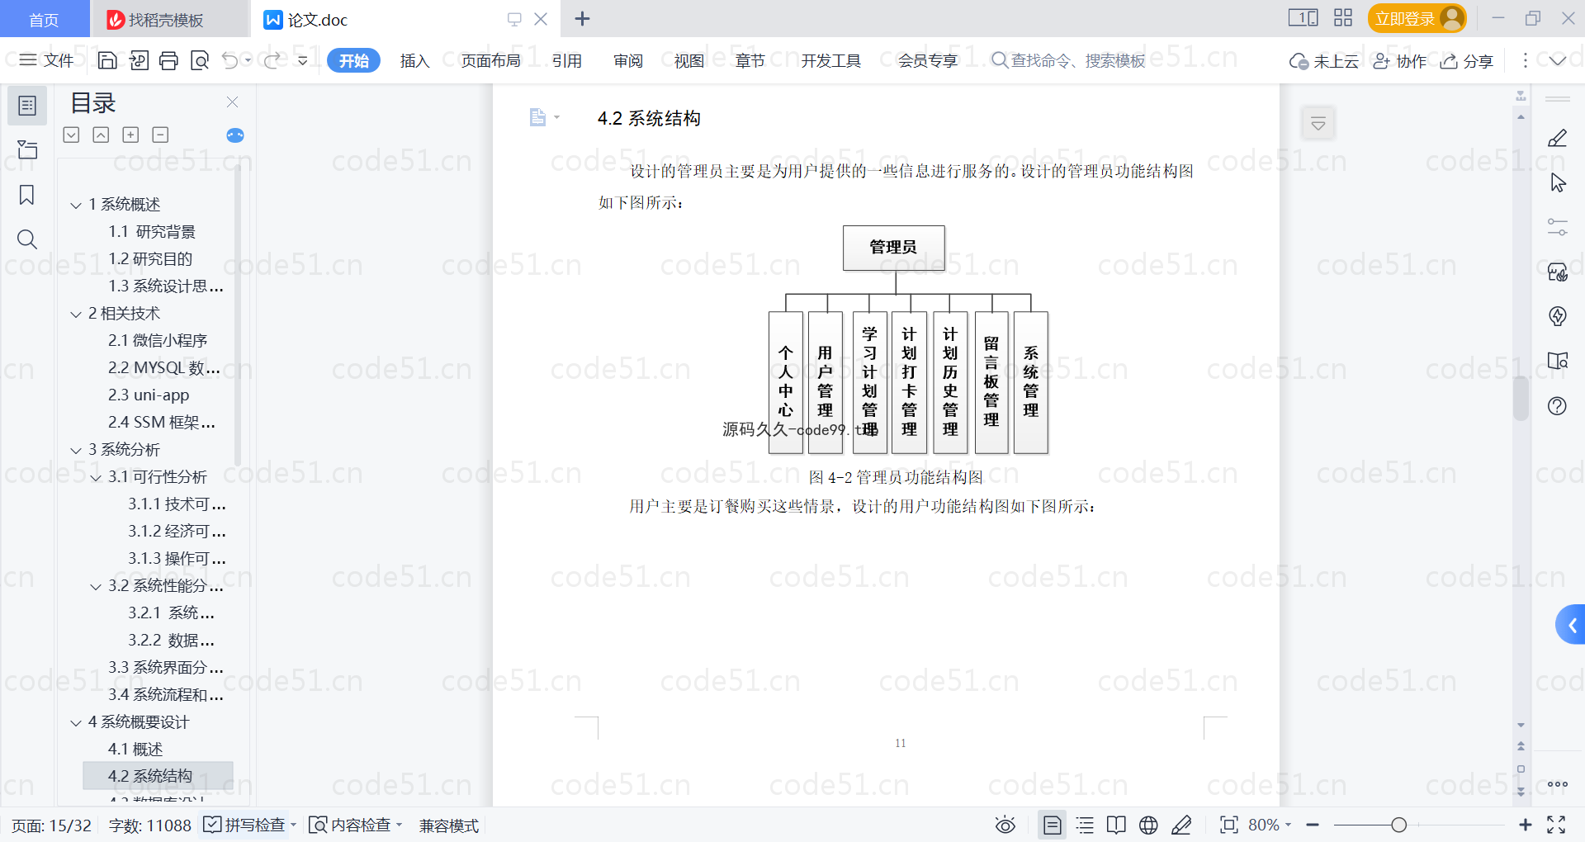The height and width of the screenshot is (842, 1585).
Task: Collapse the 3 系统分析 tree section
Action: click(x=76, y=450)
